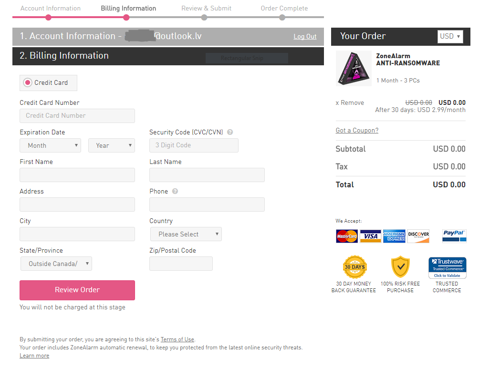Viewport: 500px width, 378px height.
Task: Go to Billing Information step tab
Action: (128, 8)
